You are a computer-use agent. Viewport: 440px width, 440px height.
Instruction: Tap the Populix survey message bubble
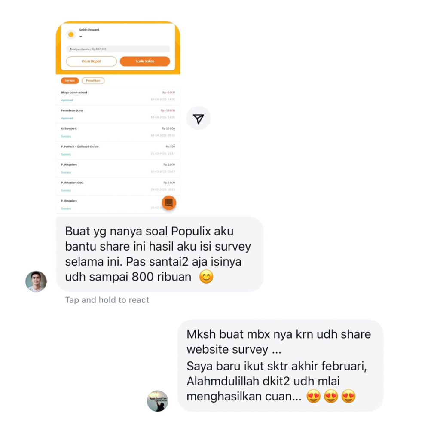pos(160,254)
